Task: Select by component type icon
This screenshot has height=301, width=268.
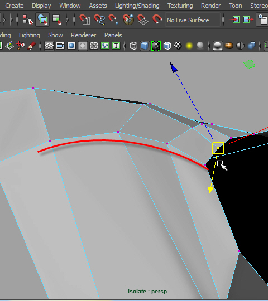Action: coord(57,20)
